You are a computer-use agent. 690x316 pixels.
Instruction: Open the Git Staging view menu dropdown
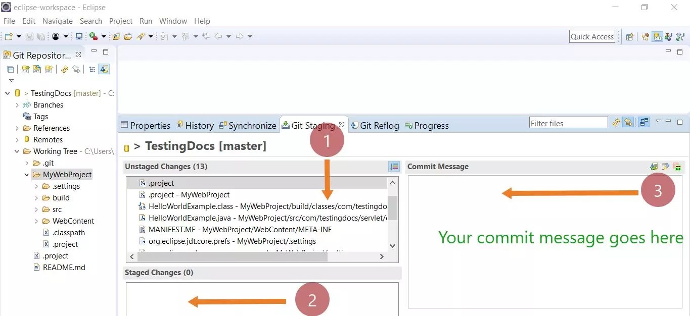point(658,122)
